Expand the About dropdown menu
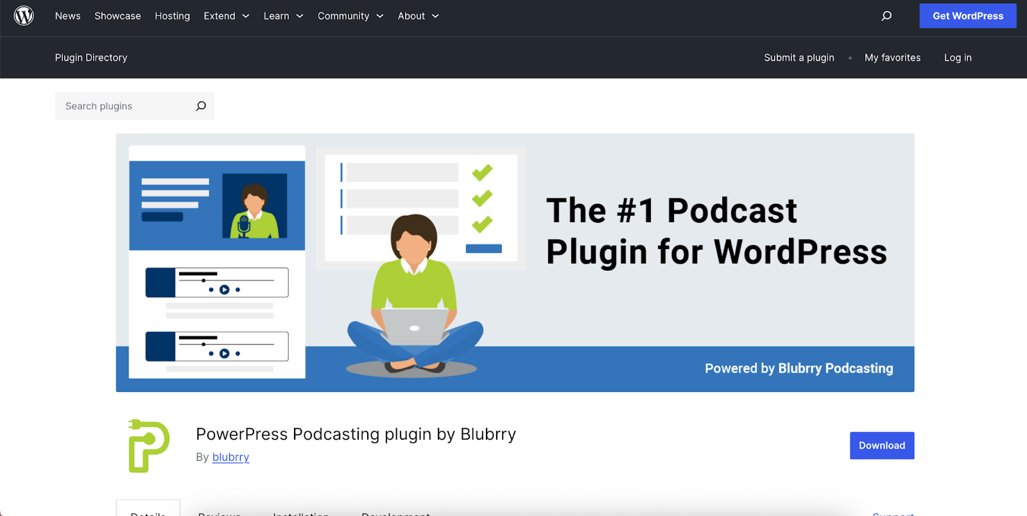 (x=418, y=16)
